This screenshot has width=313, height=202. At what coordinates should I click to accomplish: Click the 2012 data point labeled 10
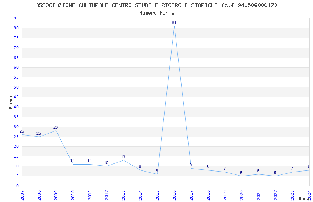click(x=107, y=166)
